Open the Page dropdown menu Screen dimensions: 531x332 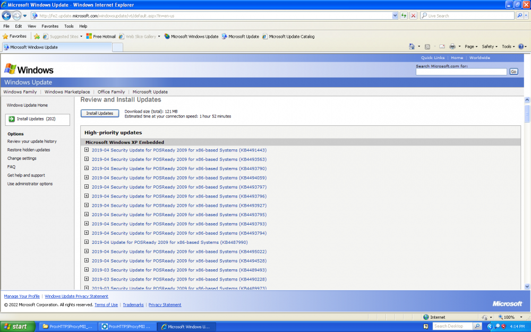pyautogui.click(x=470, y=47)
